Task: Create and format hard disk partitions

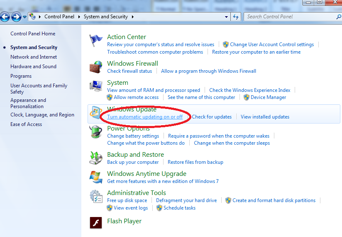Action: pos(274,200)
